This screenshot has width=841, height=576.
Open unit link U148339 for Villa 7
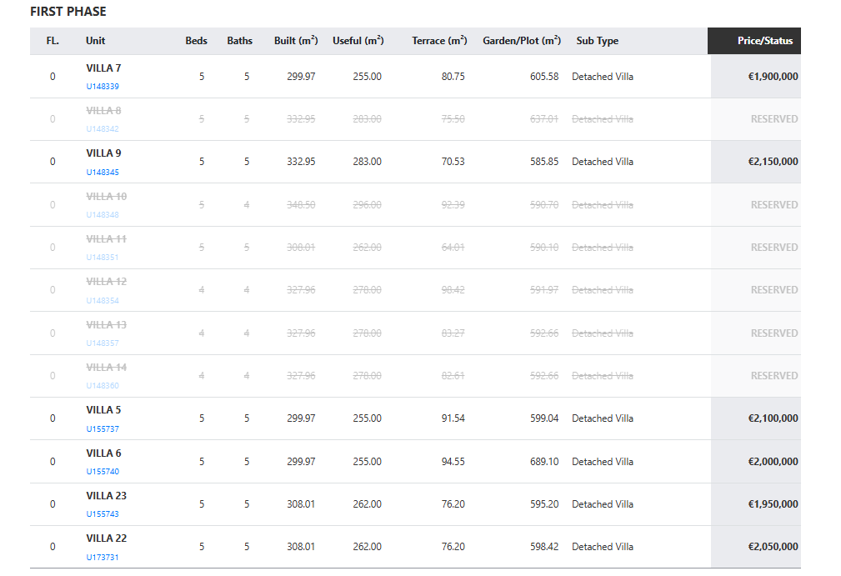(x=103, y=87)
